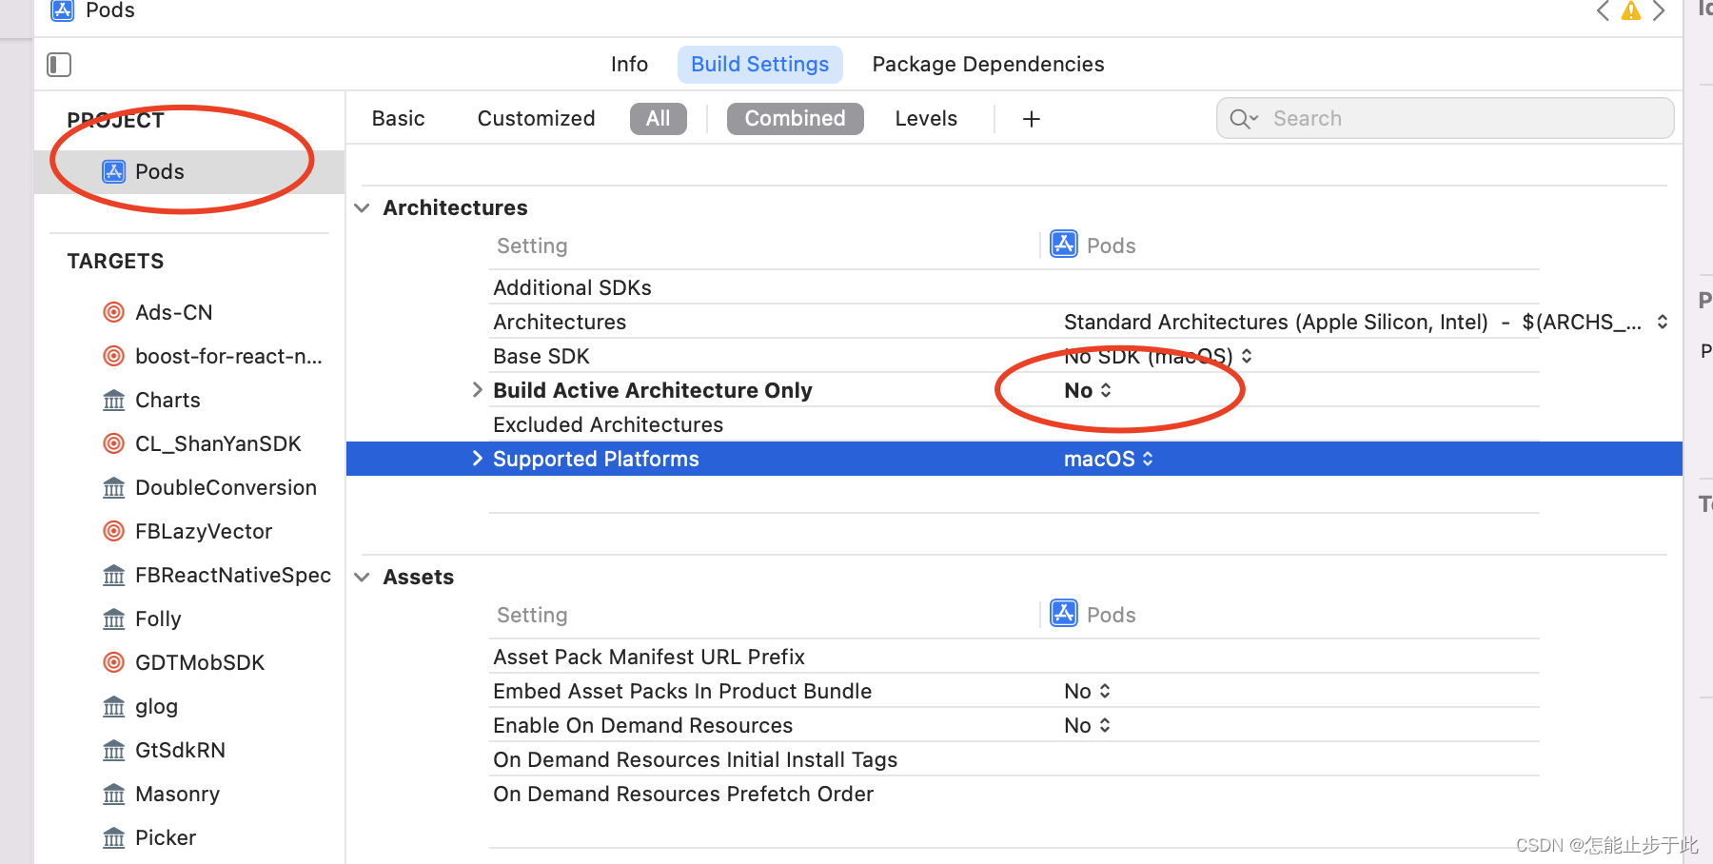Click the GtSdkRN library icon

point(113,750)
